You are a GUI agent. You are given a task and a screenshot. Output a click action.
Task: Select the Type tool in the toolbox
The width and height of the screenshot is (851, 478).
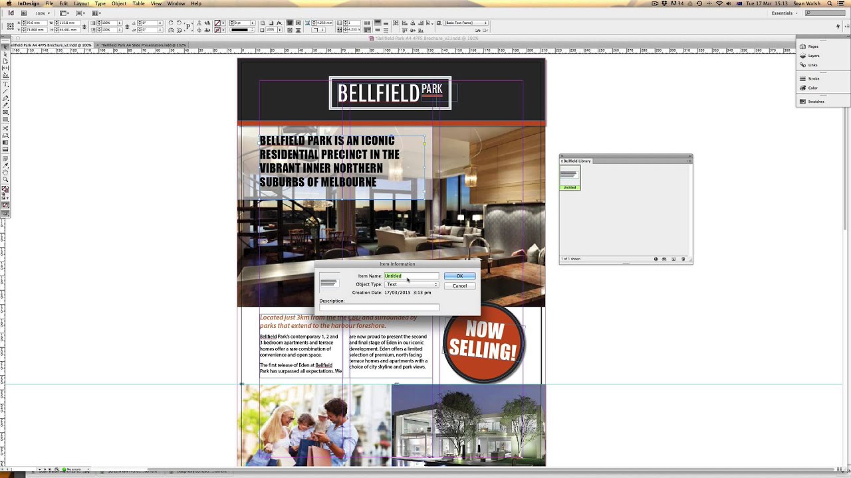pyautogui.click(x=5, y=84)
